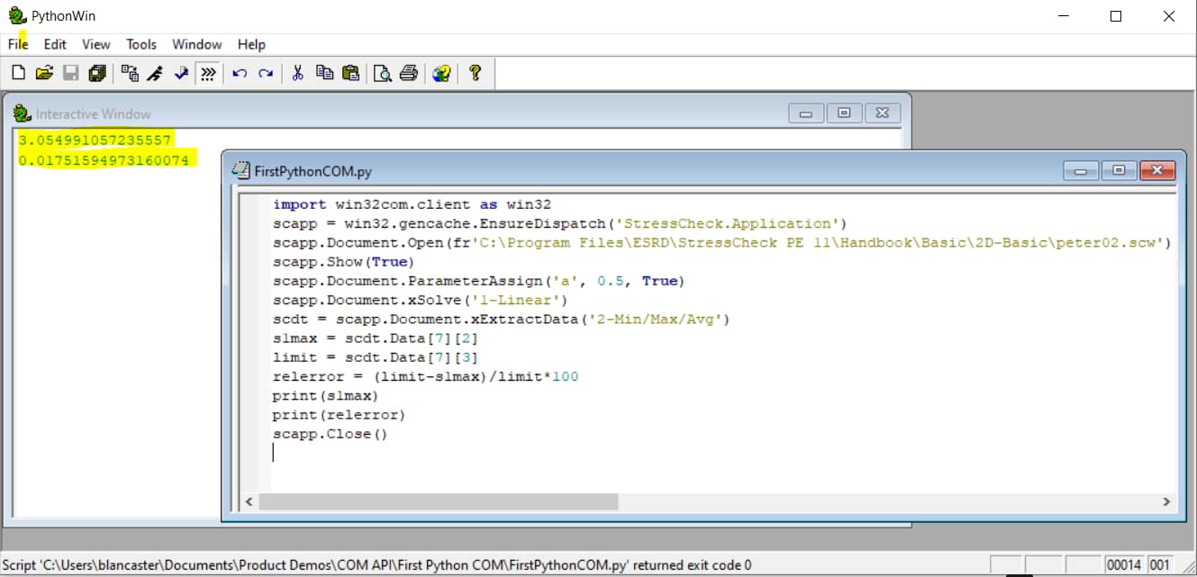The image size is (1197, 577).
Task: Click the scapp.Close() line in editor
Action: click(330, 434)
